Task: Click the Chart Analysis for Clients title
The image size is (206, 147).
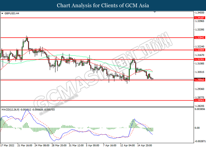Action: pyautogui.click(x=103, y=6)
